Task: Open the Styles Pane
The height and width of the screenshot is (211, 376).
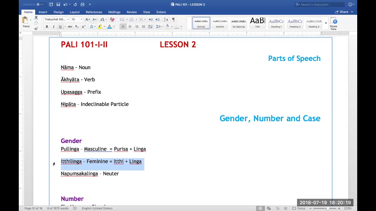Action: (333, 24)
